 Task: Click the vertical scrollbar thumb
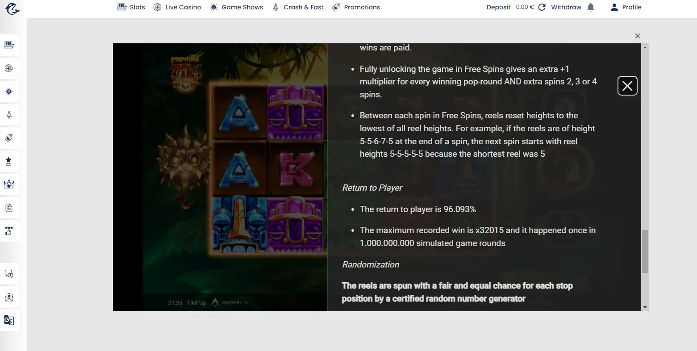tap(645, 251)
